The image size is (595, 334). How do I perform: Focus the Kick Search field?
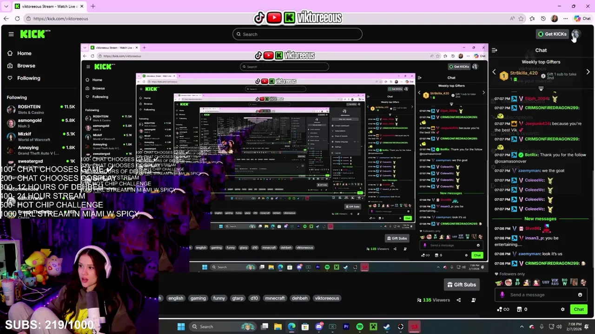[x=297, y=34]
